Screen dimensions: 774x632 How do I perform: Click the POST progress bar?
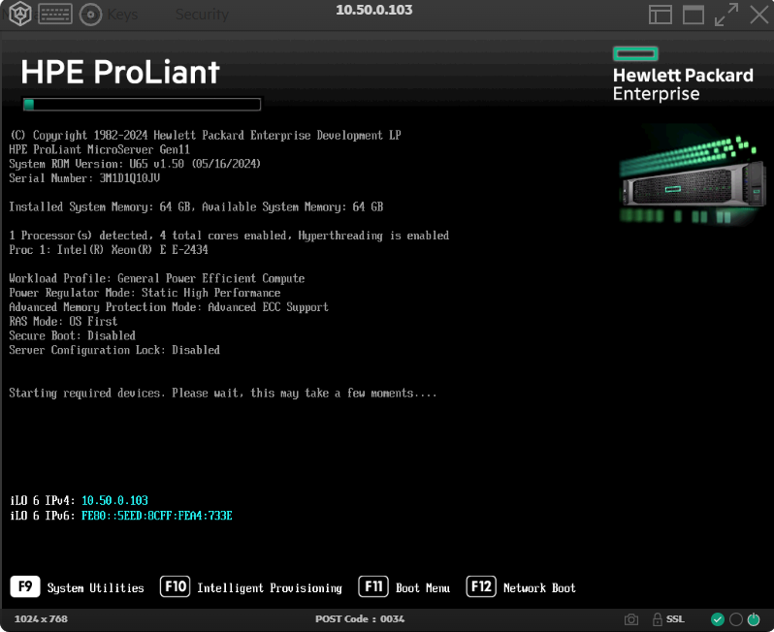click(143, 104)
